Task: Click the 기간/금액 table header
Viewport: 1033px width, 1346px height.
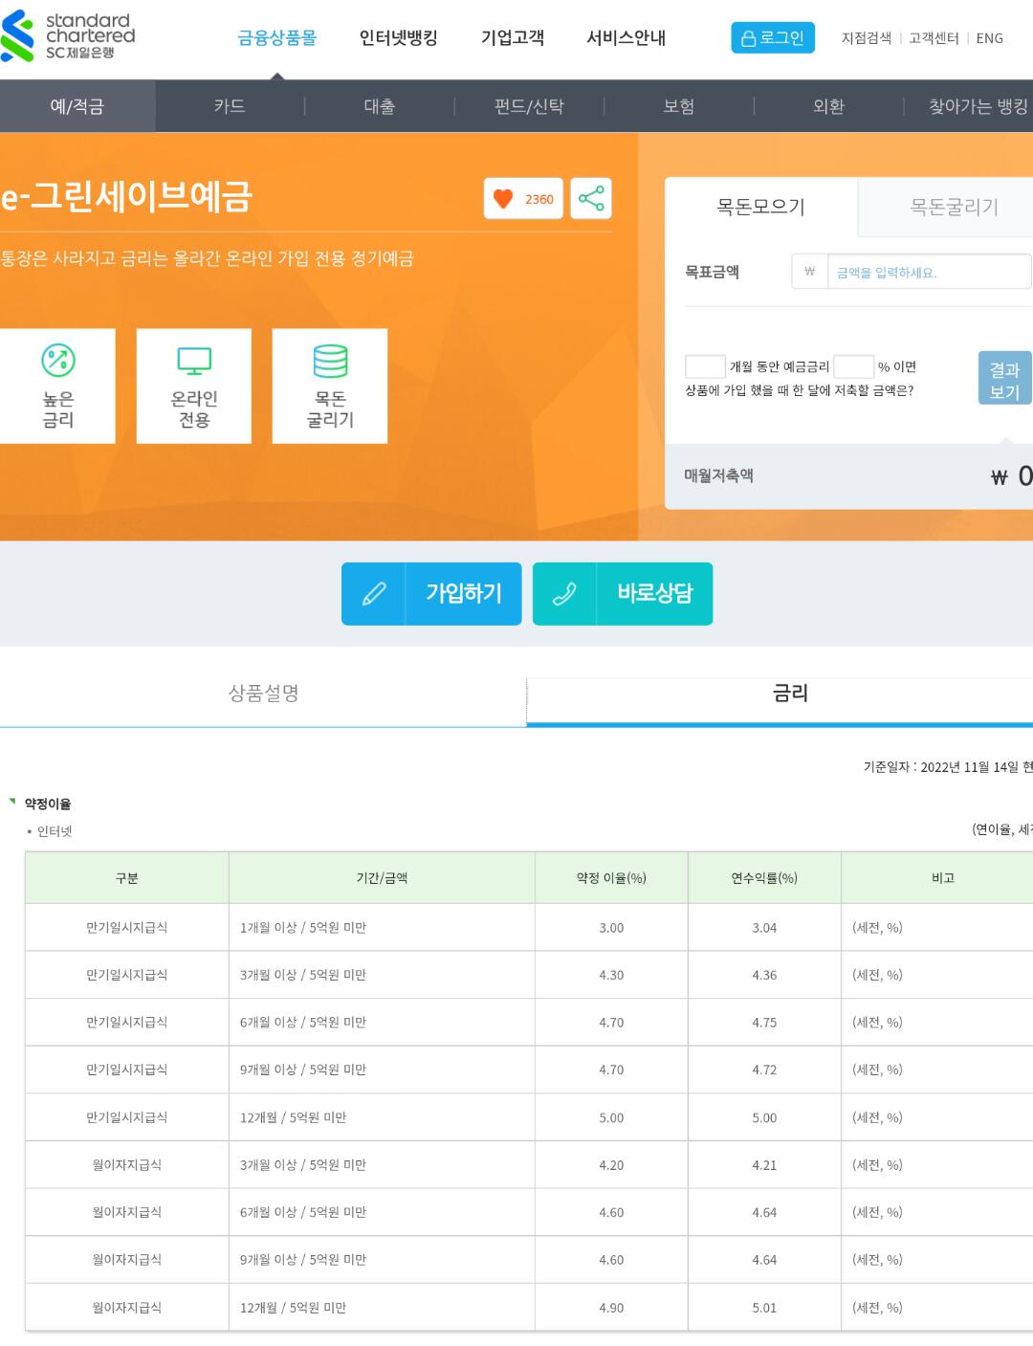Action: (382, 878)
